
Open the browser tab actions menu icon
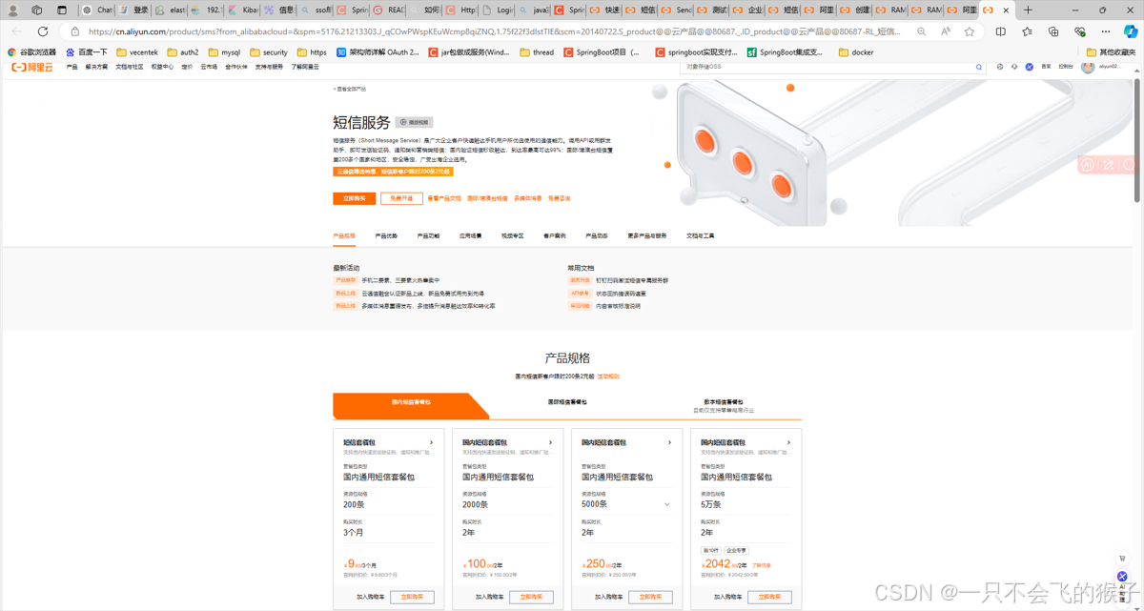tap(61, 10)
